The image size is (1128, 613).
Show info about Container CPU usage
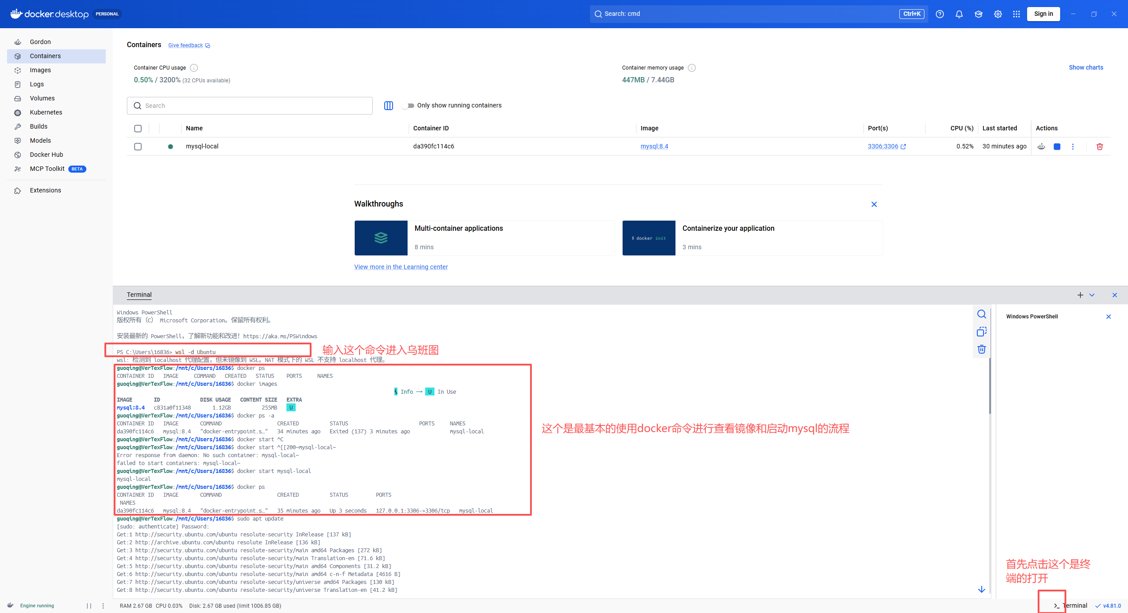coord(194,68)
